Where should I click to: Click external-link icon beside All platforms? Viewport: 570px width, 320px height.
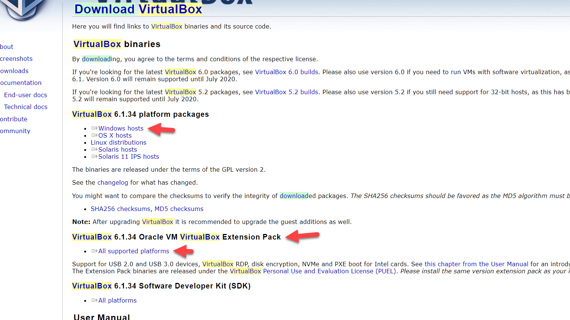tap(94, 300)
